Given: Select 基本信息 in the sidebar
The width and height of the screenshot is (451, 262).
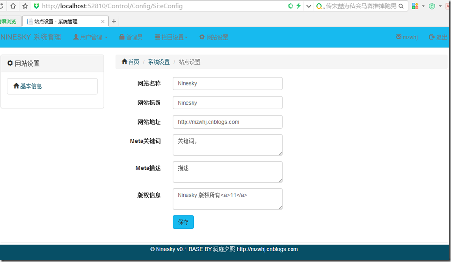Looking at the screenshot, I should (31, 86).
